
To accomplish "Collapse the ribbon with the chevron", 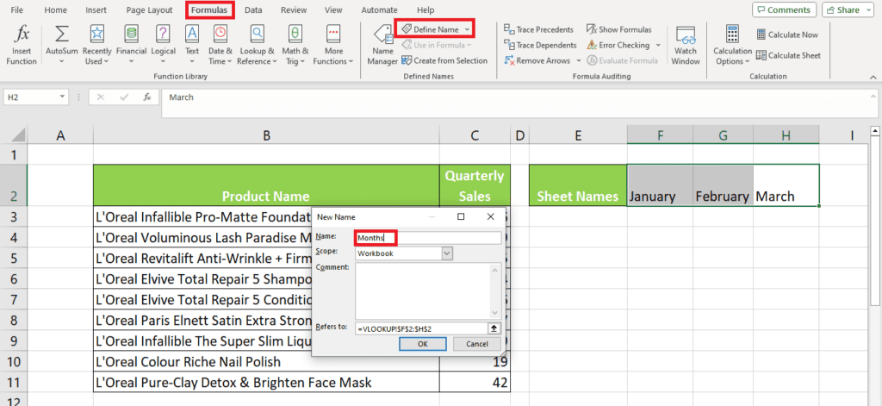I will coord(873,77).
